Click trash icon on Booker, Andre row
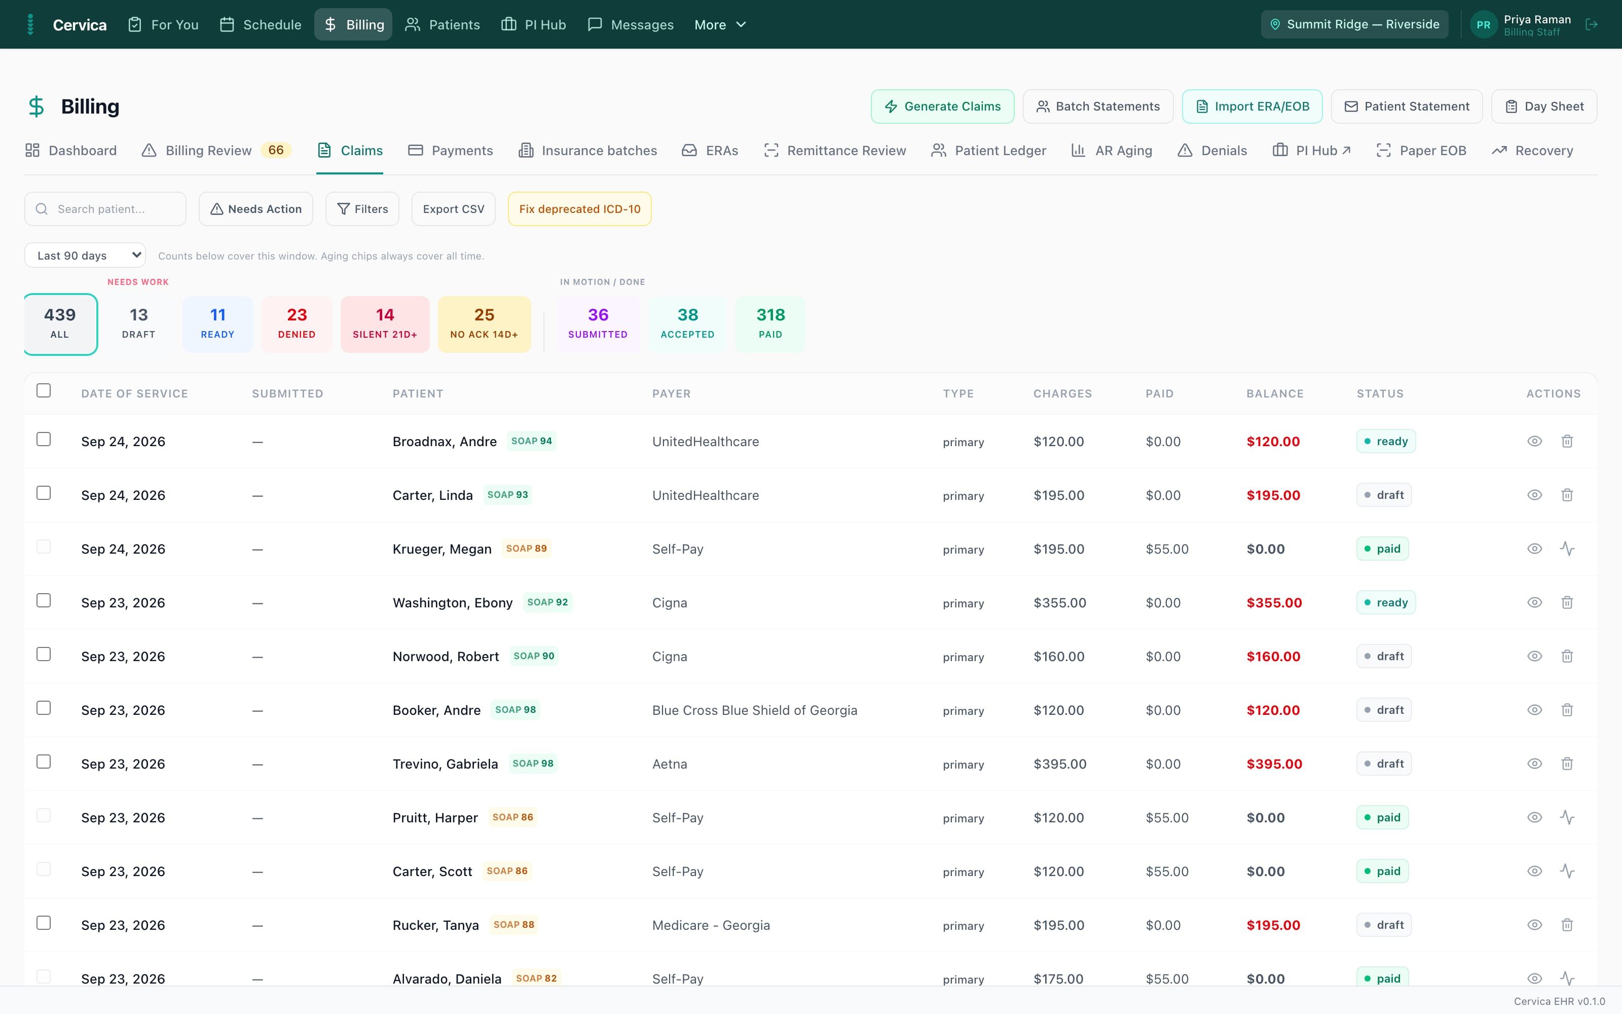This screenshot has width=1622, height=1014. [1567, 709]
